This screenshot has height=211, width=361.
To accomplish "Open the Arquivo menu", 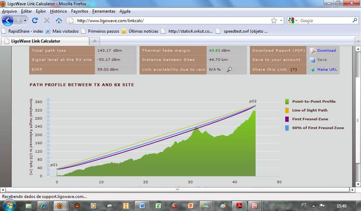I will (x=9, y=11).
